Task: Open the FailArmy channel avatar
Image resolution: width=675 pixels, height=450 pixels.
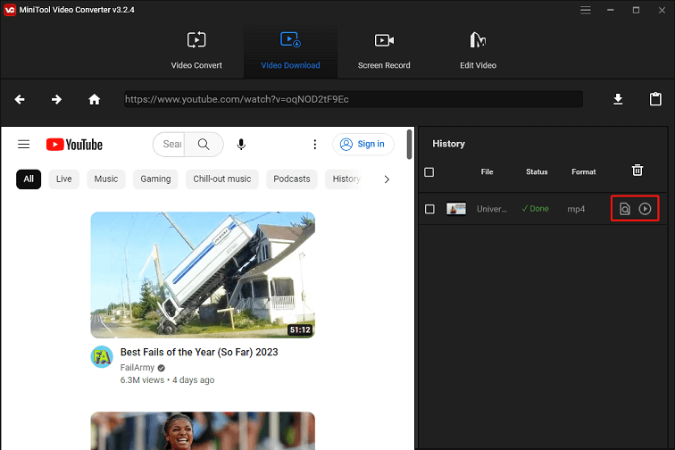Action: [102, 357]
